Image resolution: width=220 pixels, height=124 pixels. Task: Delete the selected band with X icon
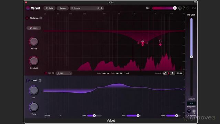(x=53, y=73)
